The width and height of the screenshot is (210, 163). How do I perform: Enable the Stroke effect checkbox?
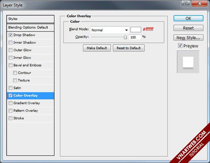coord(10,118)
